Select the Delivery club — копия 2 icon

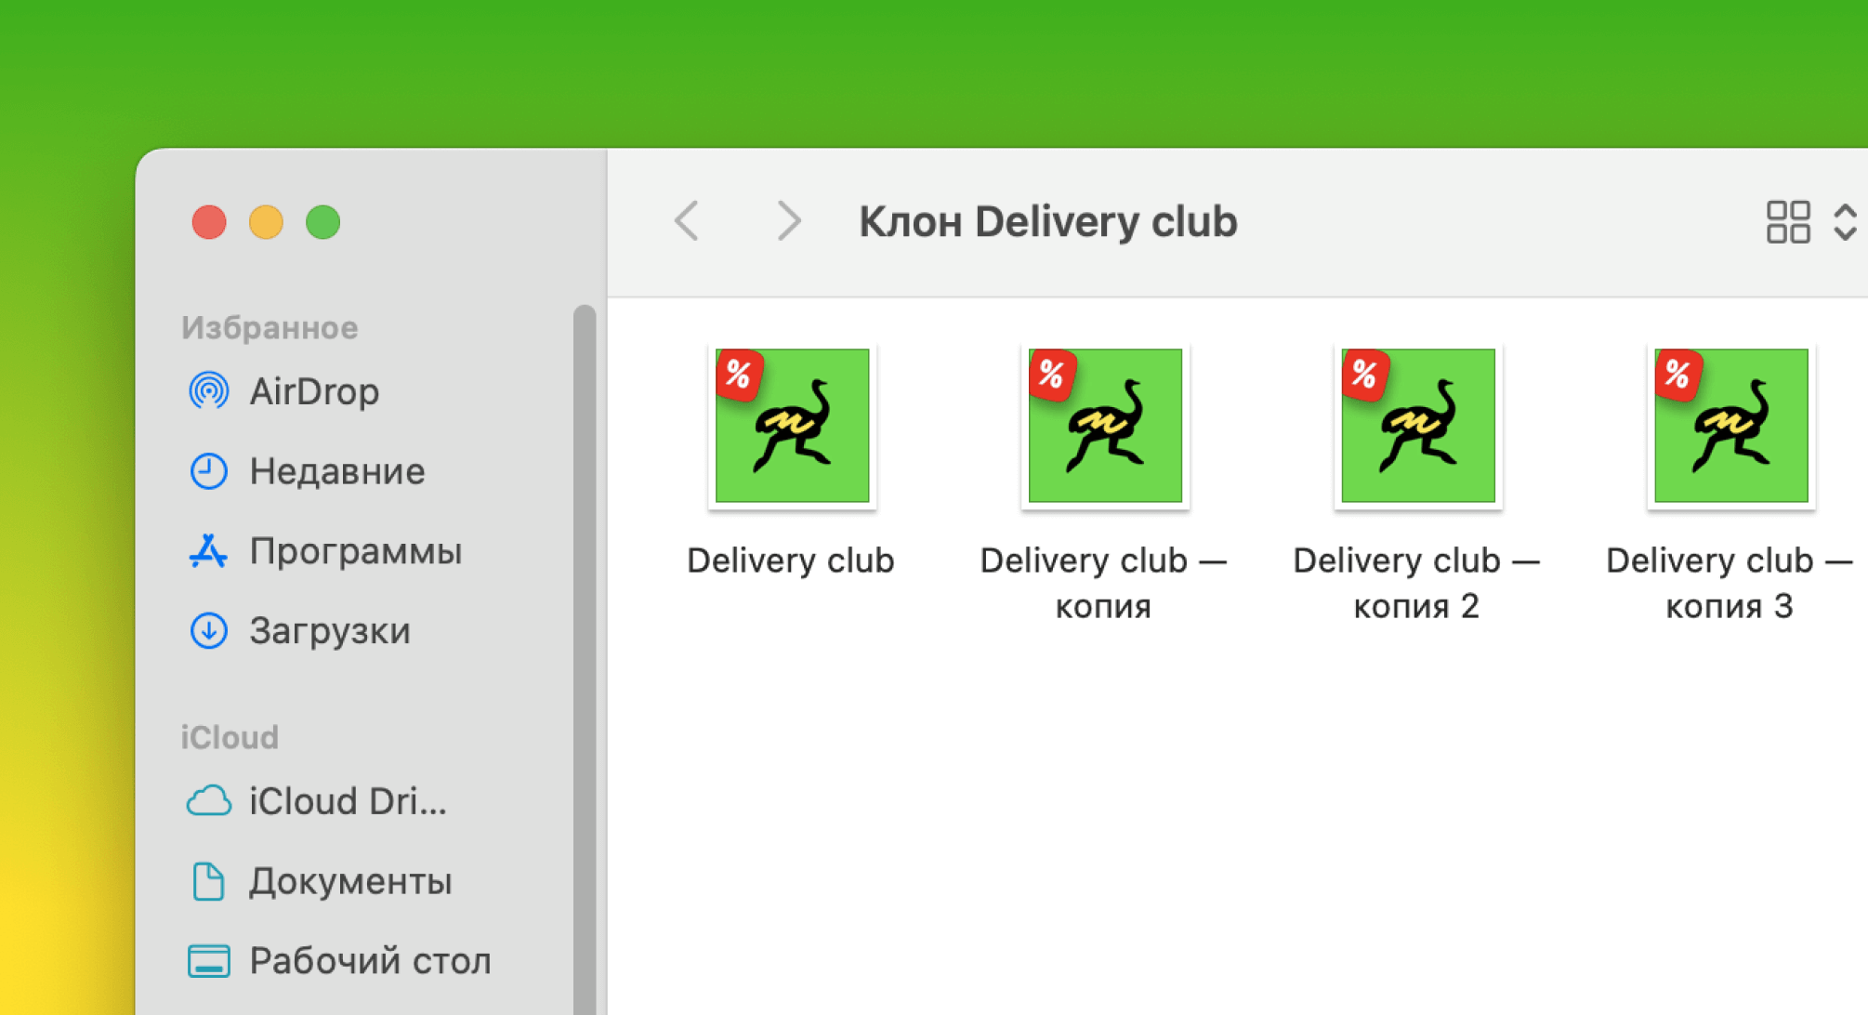(x=1418, y=426)
